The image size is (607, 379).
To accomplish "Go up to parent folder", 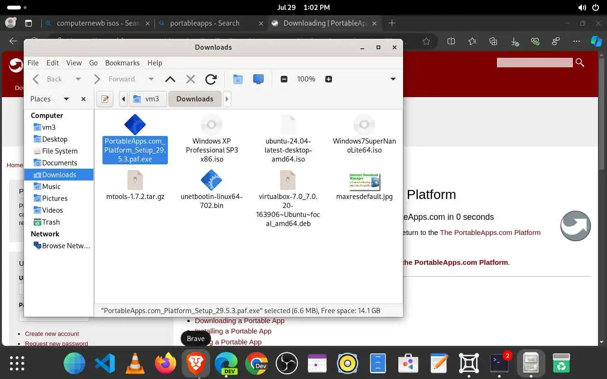I will [170, 79].
